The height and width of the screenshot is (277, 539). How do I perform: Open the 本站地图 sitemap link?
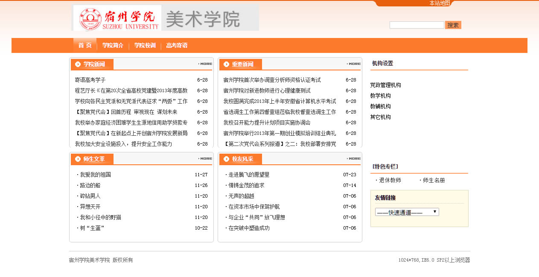click(440, 3)
